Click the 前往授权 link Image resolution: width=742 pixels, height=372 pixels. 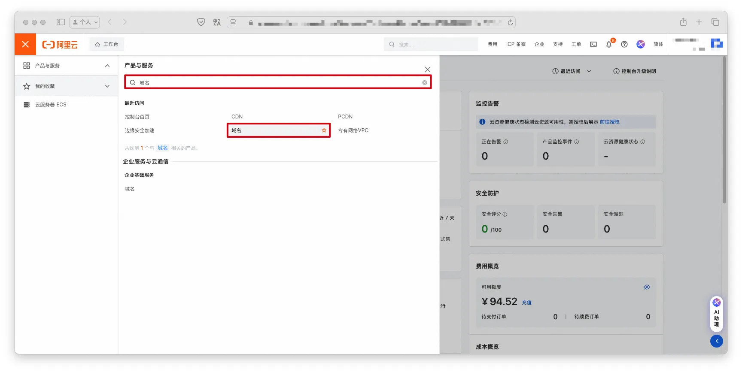609,122
